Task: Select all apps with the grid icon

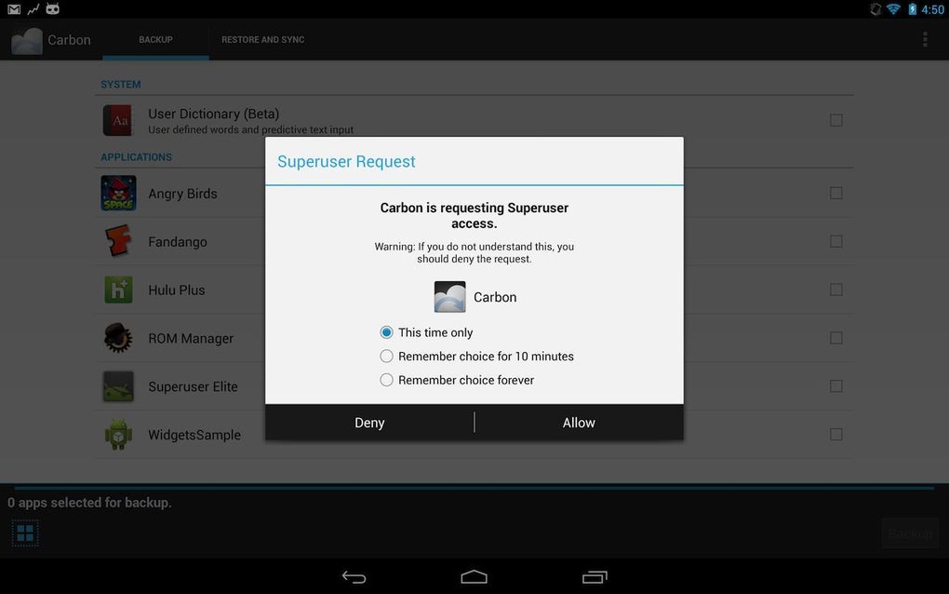Action: tap(24, 532)
